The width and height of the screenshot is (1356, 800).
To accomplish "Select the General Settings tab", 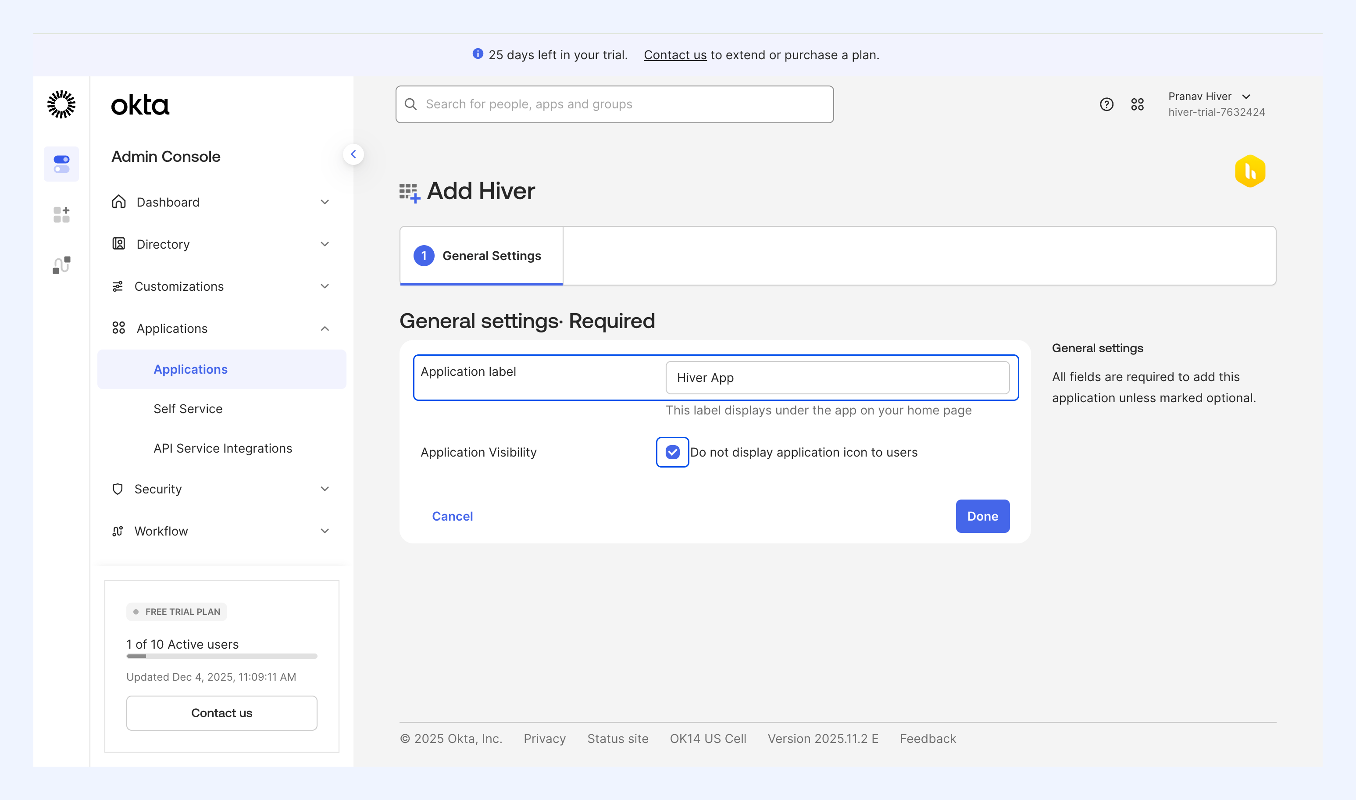I will tap(481, 256).
